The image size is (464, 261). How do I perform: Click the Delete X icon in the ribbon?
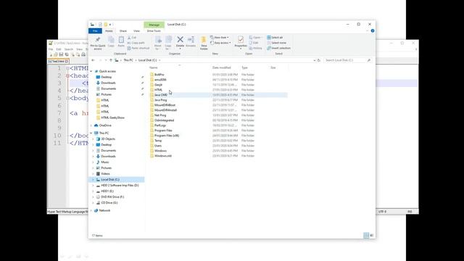pos(180,39)
